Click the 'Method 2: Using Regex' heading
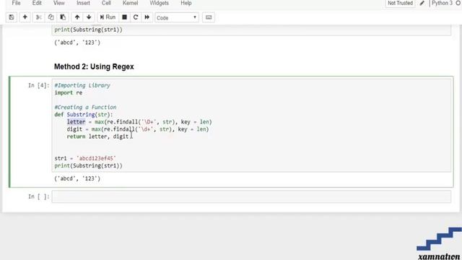The width and height of the screenshot is (462, 260). pos(94,66)
